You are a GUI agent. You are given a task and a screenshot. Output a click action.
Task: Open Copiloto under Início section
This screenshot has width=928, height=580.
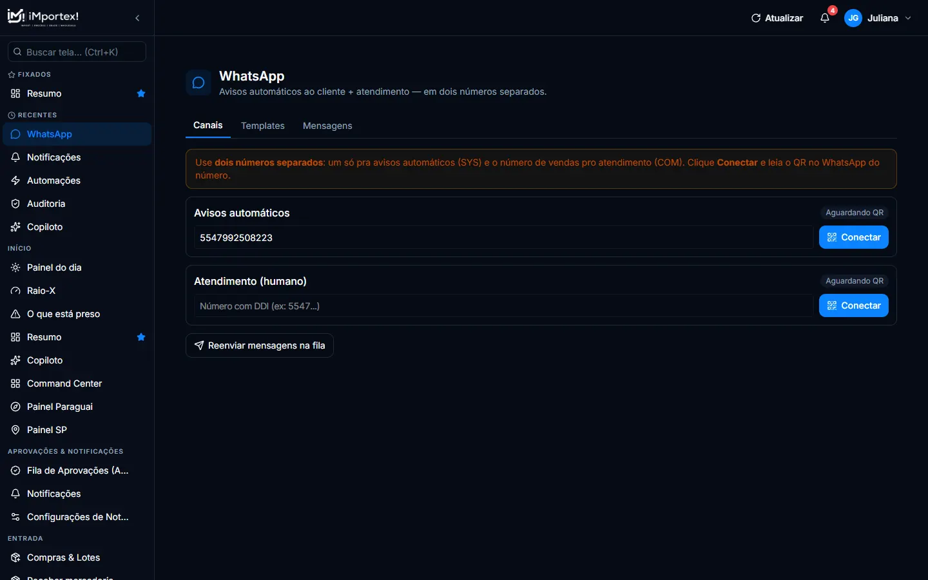(77, 360)
